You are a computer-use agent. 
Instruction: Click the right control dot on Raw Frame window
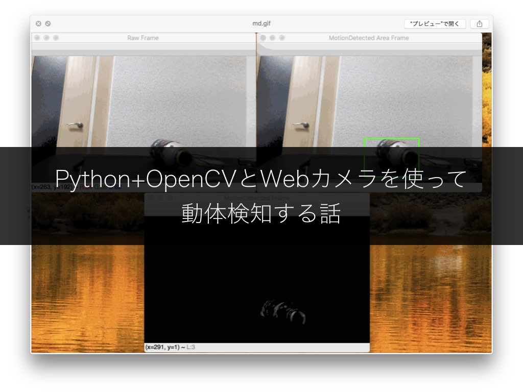[55, 37]
